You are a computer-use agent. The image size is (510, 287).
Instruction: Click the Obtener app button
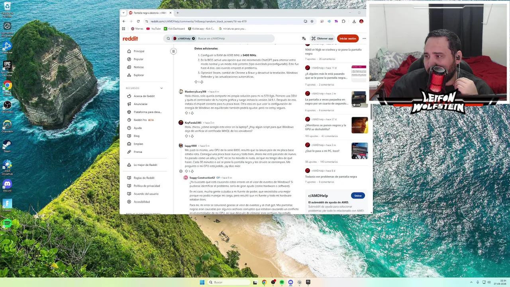(x=322, y=39)
